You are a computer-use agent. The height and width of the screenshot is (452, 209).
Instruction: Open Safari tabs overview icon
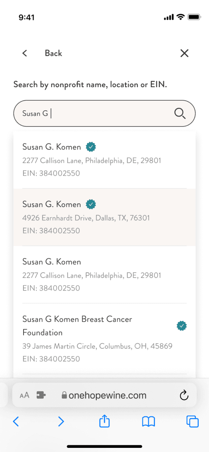click(x=192, y=422)
